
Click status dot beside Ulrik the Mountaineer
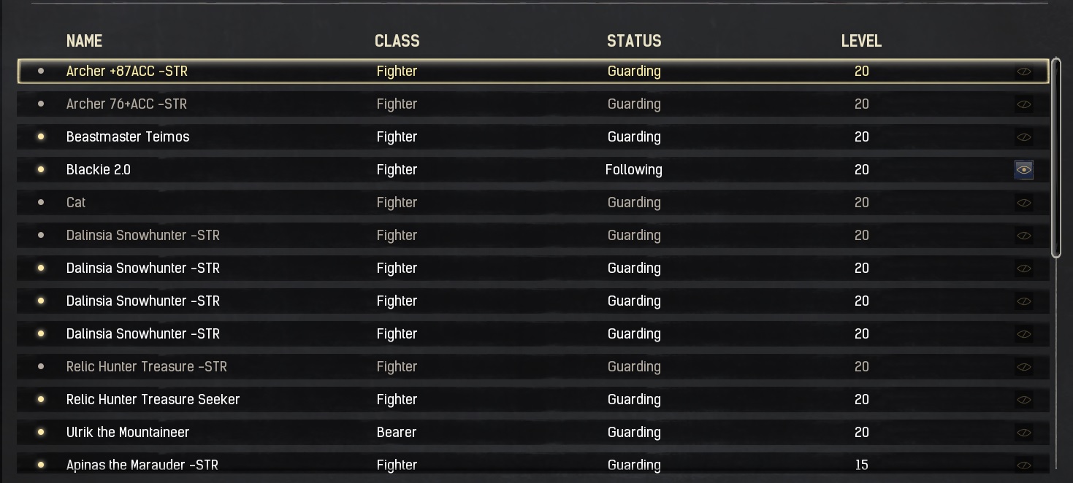[x=41, y=432]
